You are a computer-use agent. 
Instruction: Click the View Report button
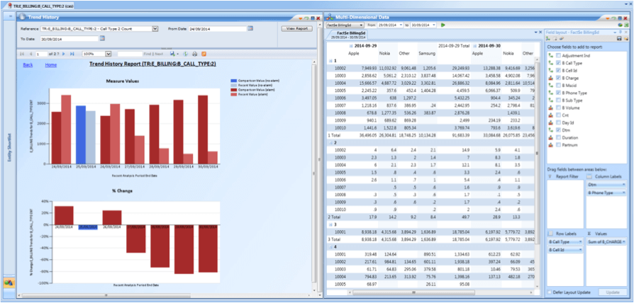point(296,28)
